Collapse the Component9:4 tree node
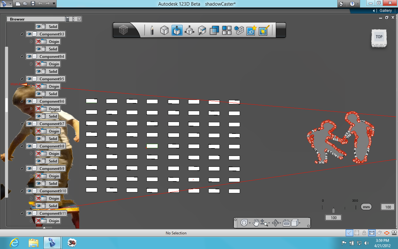Image resolution: width=398 pixels, height=249 pixels. (22, 57)
